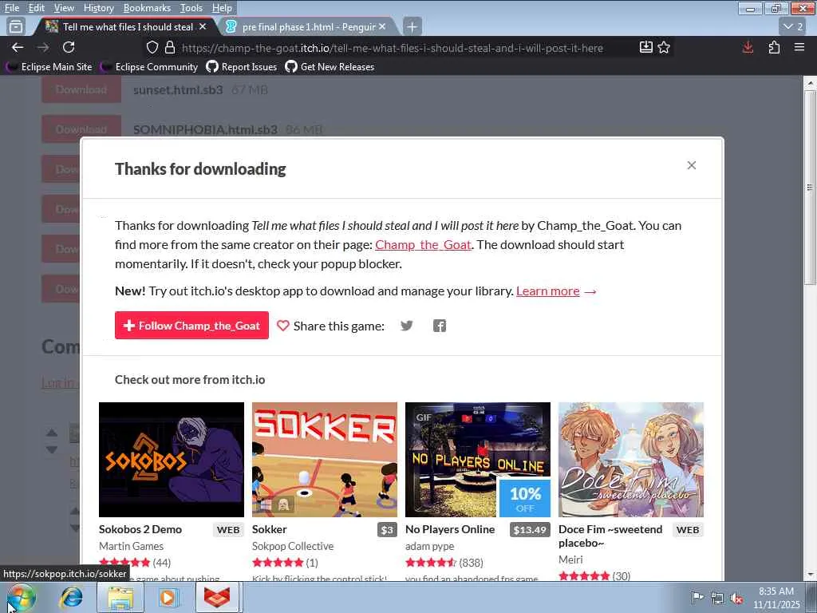Bookmark this page with the star icon
817x613 pixels.
[x=664, y=47]
